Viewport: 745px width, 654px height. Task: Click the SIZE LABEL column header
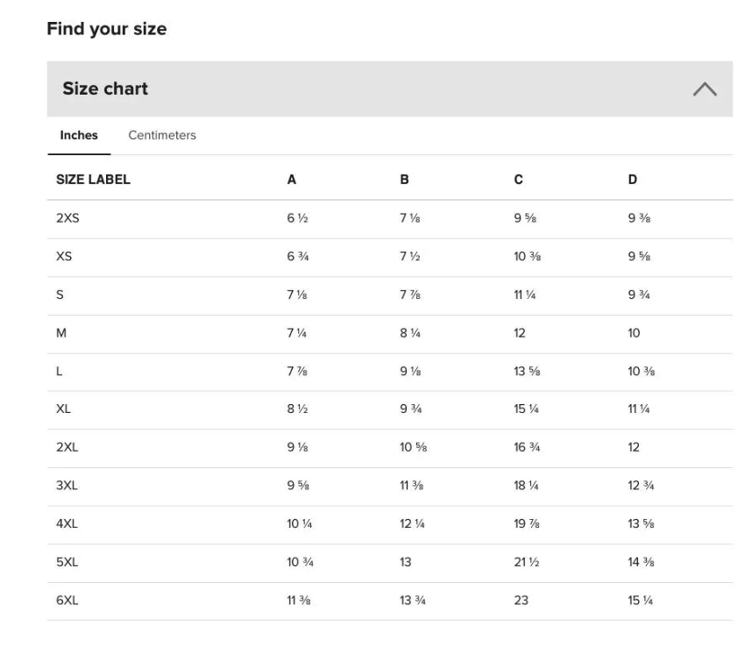(93, 180)
